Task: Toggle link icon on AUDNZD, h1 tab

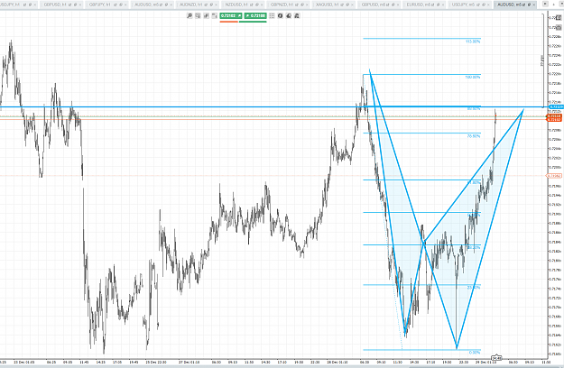Action: click(x=211, y=5)
